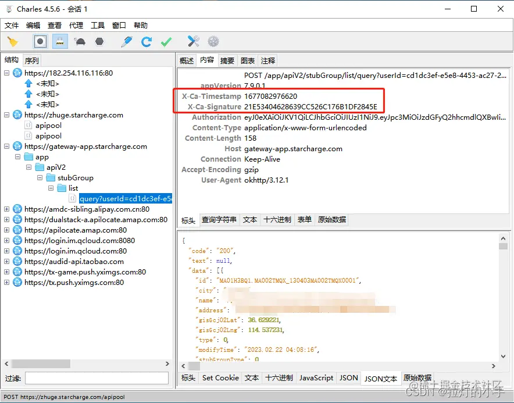Show response Set Cookie tab
The height and width of the screenshot is (403, 514).
[220, 378]
